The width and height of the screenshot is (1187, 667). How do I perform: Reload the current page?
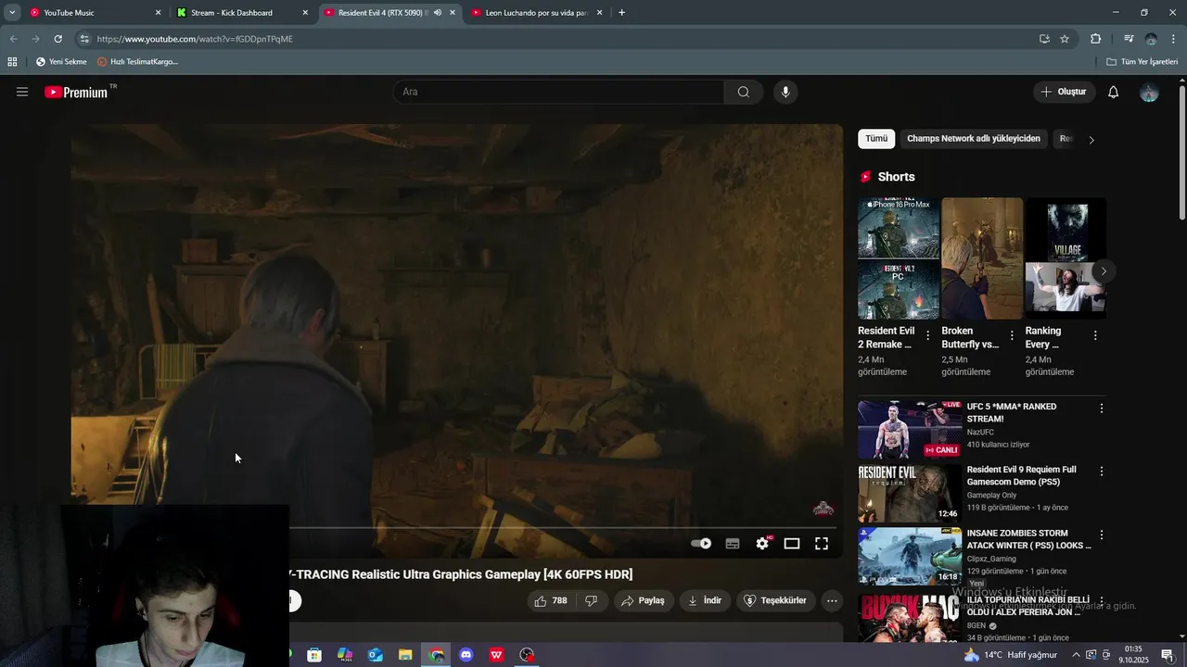[x=57, y=39]
